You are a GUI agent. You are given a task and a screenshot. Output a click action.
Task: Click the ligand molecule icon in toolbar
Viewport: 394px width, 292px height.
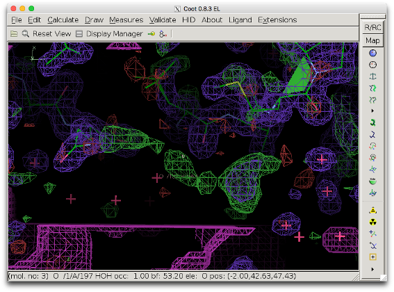(163, 33)
